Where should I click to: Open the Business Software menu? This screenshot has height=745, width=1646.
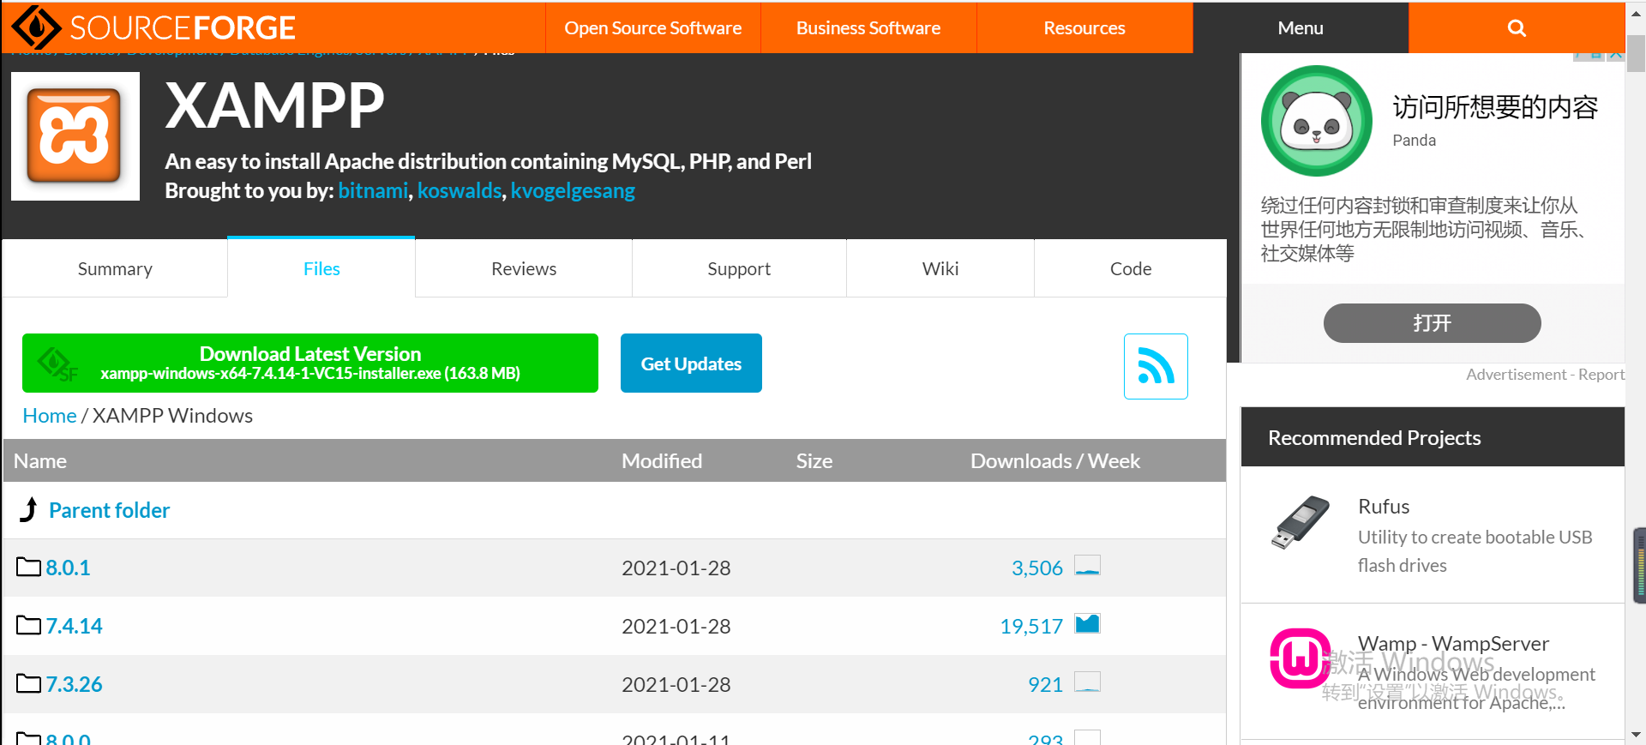pyautogui.click(x=868, y=28)
